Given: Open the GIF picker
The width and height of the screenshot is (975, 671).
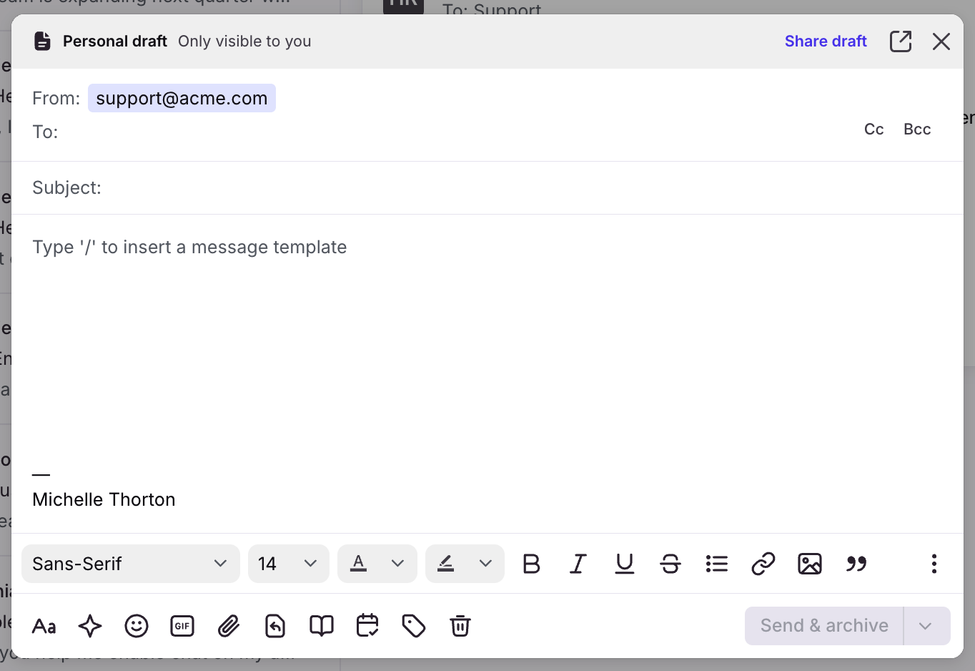Looking at the screenshot, I should (182, 626).
